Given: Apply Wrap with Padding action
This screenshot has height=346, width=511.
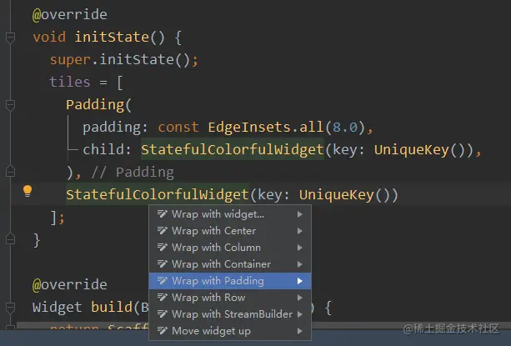Looking at the screenshot, I should tap(230, 281).
